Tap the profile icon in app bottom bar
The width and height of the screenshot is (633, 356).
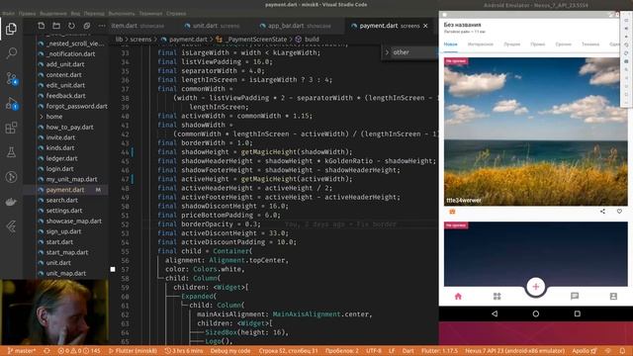pos(613,297)
